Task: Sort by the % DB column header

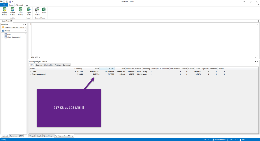Action: (x=198, y=69)
